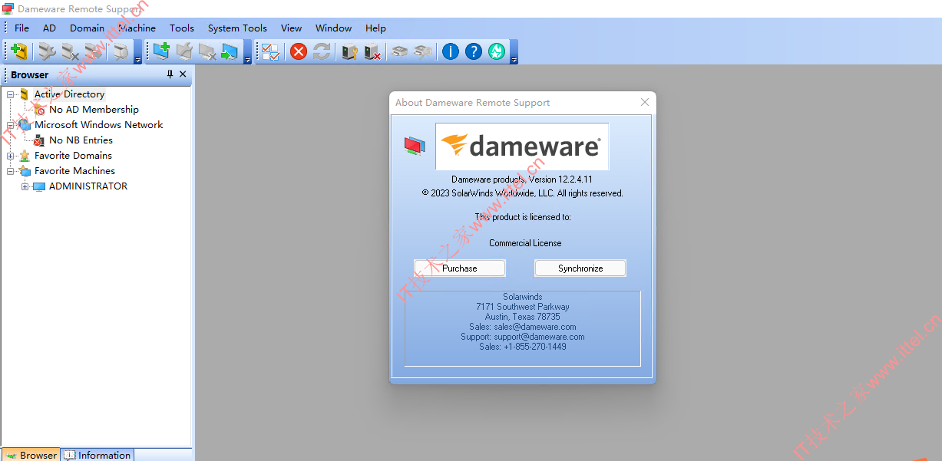Image resolution: width=942 pixels, height=461 pixels.
Task: Open the last toolbar's overflow options arrow
Action: point(514,52)
